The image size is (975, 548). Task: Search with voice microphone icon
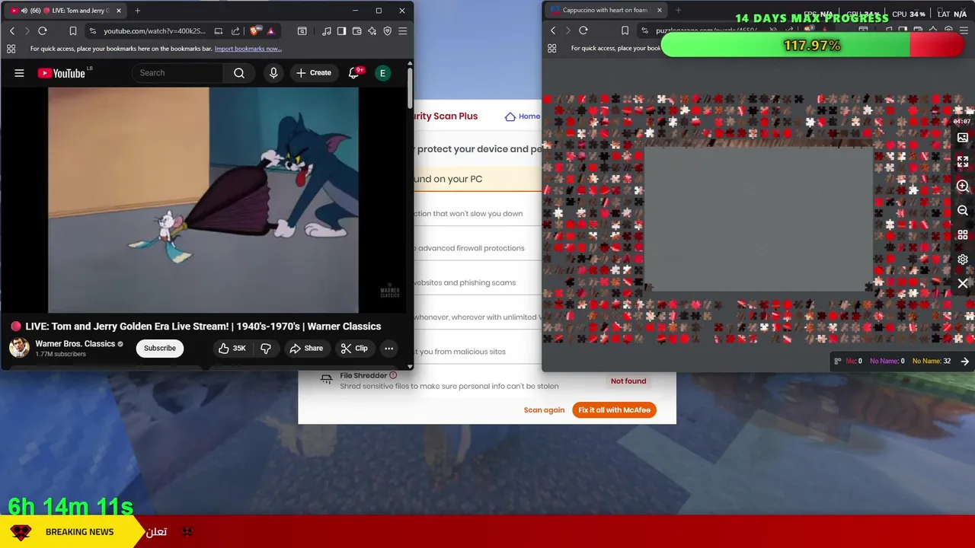click(273, 73)
